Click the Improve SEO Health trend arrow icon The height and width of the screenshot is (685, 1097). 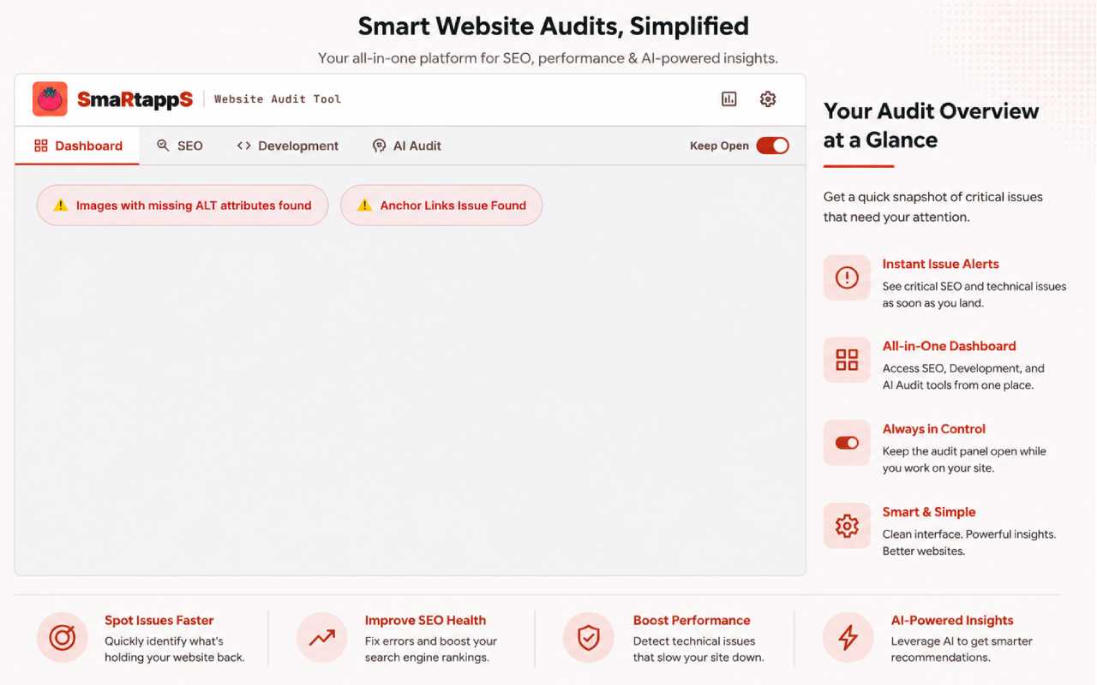tap(322, 637)
